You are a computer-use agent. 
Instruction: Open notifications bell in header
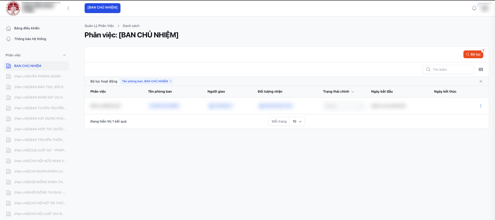coord(474,8)
